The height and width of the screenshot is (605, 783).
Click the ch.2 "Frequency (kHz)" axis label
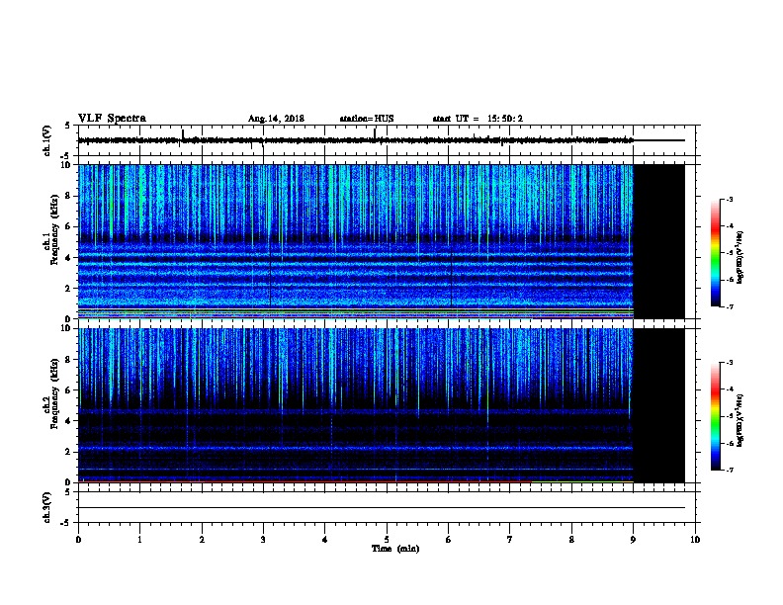(x=54, y=393)
